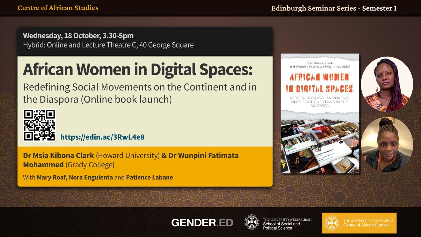The image size is (421, 237).
Task: Click the Lecture Theatre C venue line
Action: (x=108, y=45)
